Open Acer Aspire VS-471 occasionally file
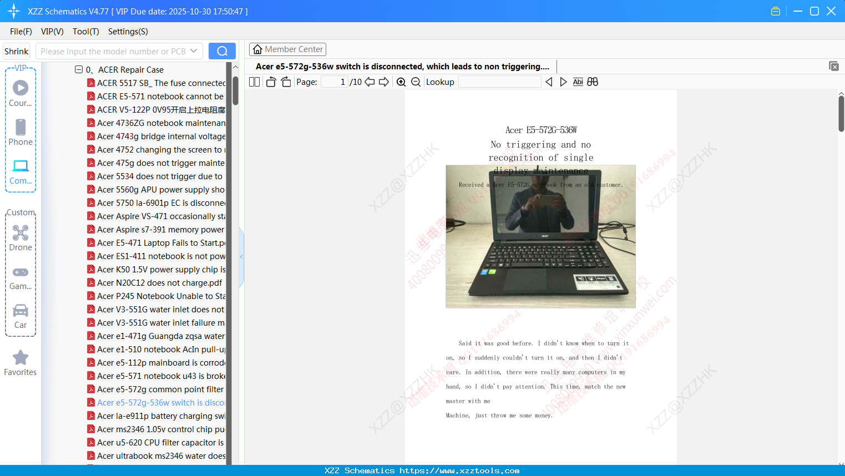Viewport: 845px width, 476px height. pyautogui.click(x=156, y=216)
